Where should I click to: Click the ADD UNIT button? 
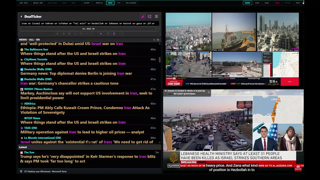click(24, 3)
